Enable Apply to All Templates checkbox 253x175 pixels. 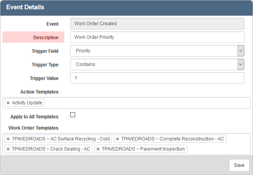72,115
